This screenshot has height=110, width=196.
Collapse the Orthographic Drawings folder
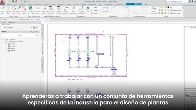(x=4, y=42)
